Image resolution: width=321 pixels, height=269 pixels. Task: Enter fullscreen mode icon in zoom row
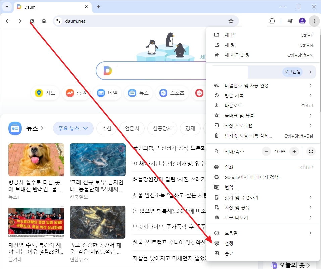[x=311, y=152]
